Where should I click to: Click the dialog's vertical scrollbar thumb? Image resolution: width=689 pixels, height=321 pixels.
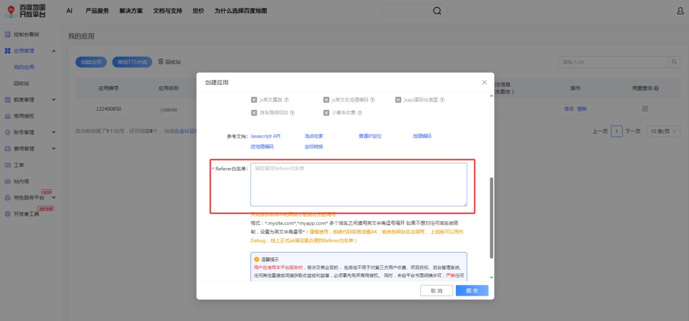(491, 218)
